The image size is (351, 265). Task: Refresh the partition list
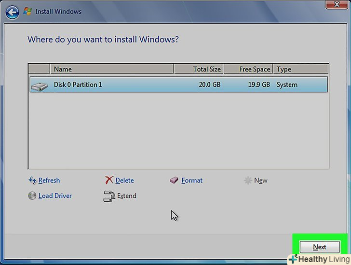(49, 180)
